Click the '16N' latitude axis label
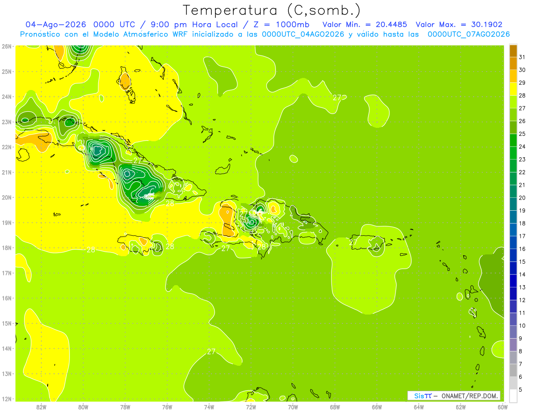The height and width of the screenshot is (413, 534). (7, 298)
